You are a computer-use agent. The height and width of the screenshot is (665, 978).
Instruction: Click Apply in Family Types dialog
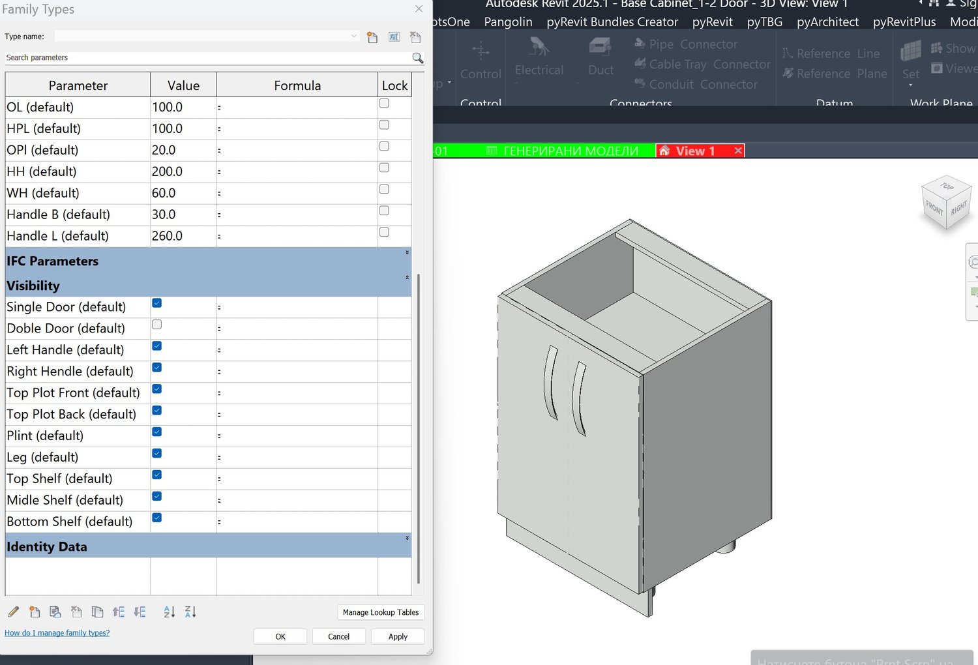(398, 636)
